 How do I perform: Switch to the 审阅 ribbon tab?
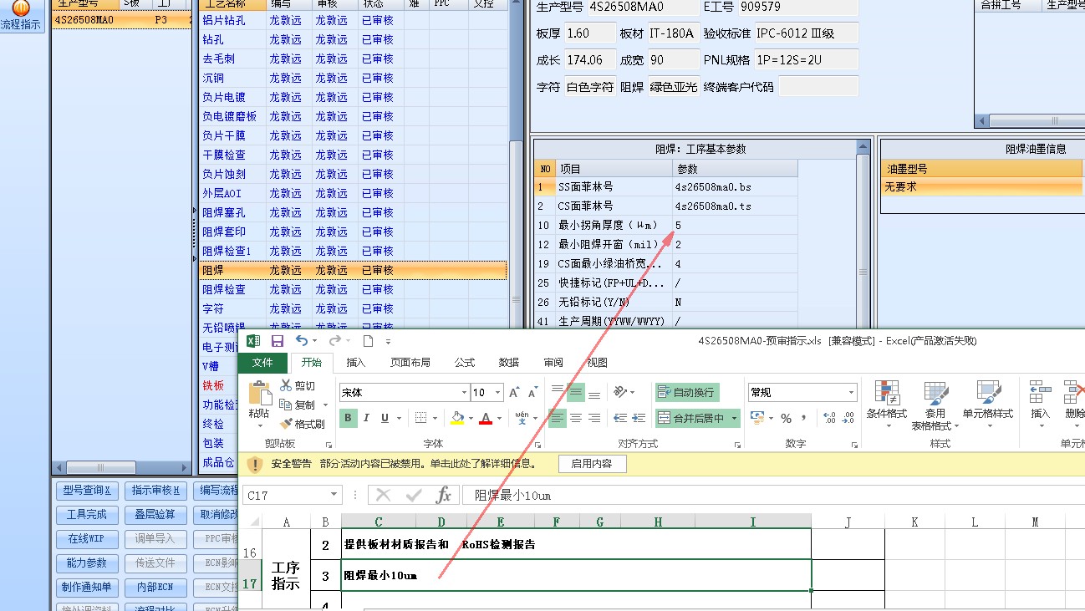coord(553,363)
